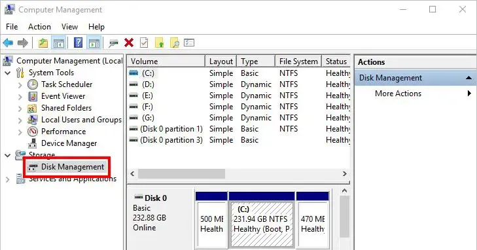Click the grey forward arrow toolbar button
The width and height of the screenshot is (477, 250).
[23, 43]
